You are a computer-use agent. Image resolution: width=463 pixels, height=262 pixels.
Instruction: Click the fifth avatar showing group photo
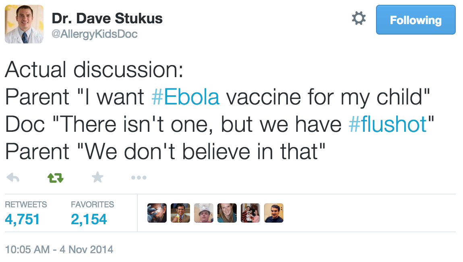pyautogui.click(x=250, y=213)
